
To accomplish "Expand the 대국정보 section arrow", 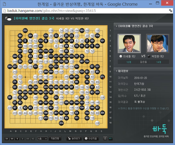I will 116,71.
